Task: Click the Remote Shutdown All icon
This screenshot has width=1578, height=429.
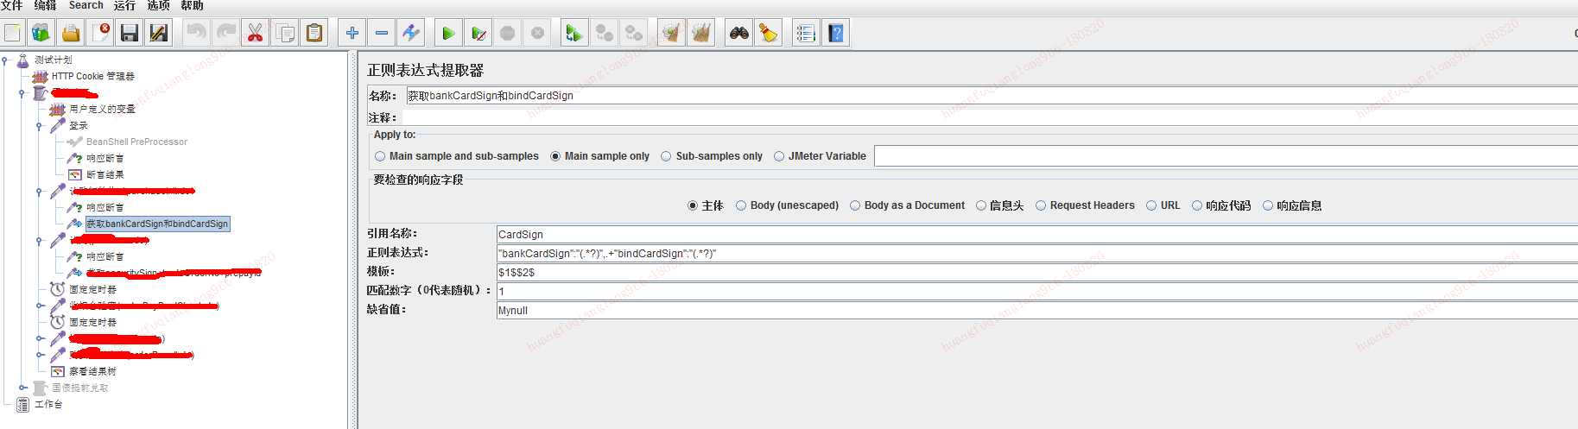Action: tap(634, 33)
